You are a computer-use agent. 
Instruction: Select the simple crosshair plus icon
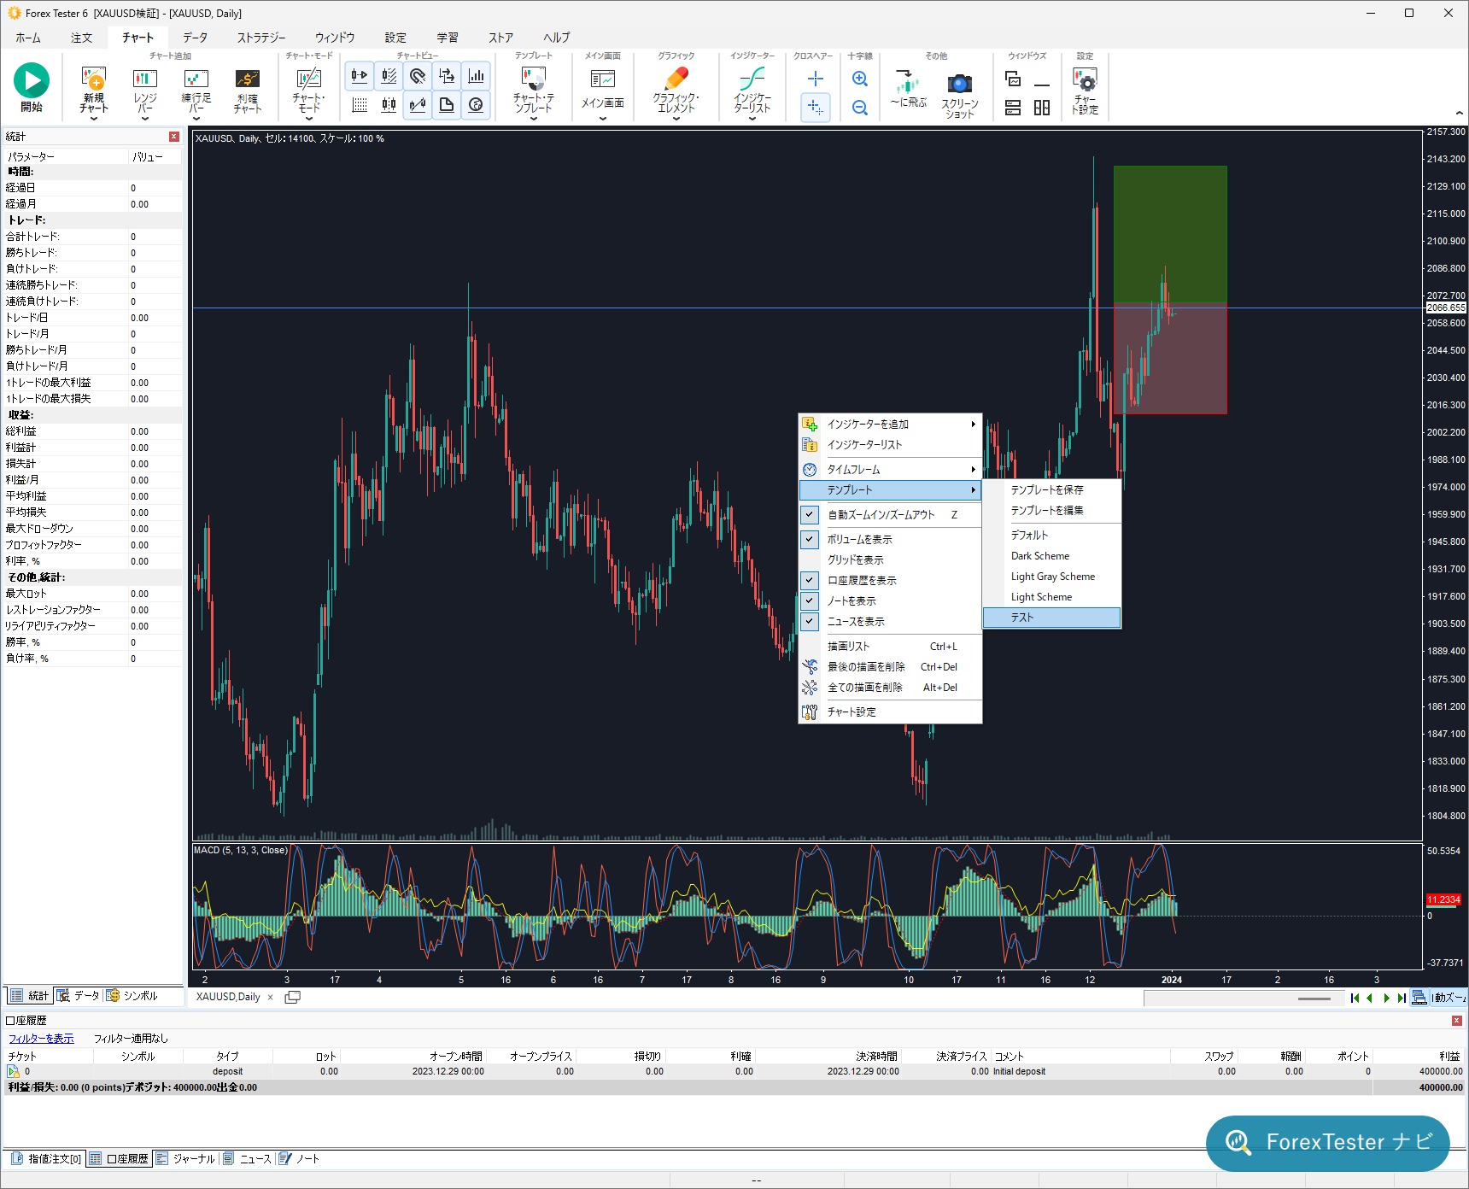click(x=816, y=79)
